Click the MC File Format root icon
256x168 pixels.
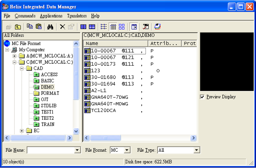[x=7, y=44]
